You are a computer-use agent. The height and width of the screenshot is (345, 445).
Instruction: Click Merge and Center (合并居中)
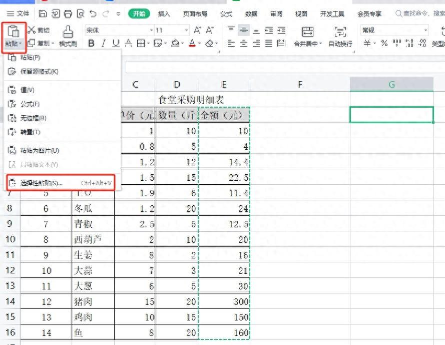pos(308,37)
